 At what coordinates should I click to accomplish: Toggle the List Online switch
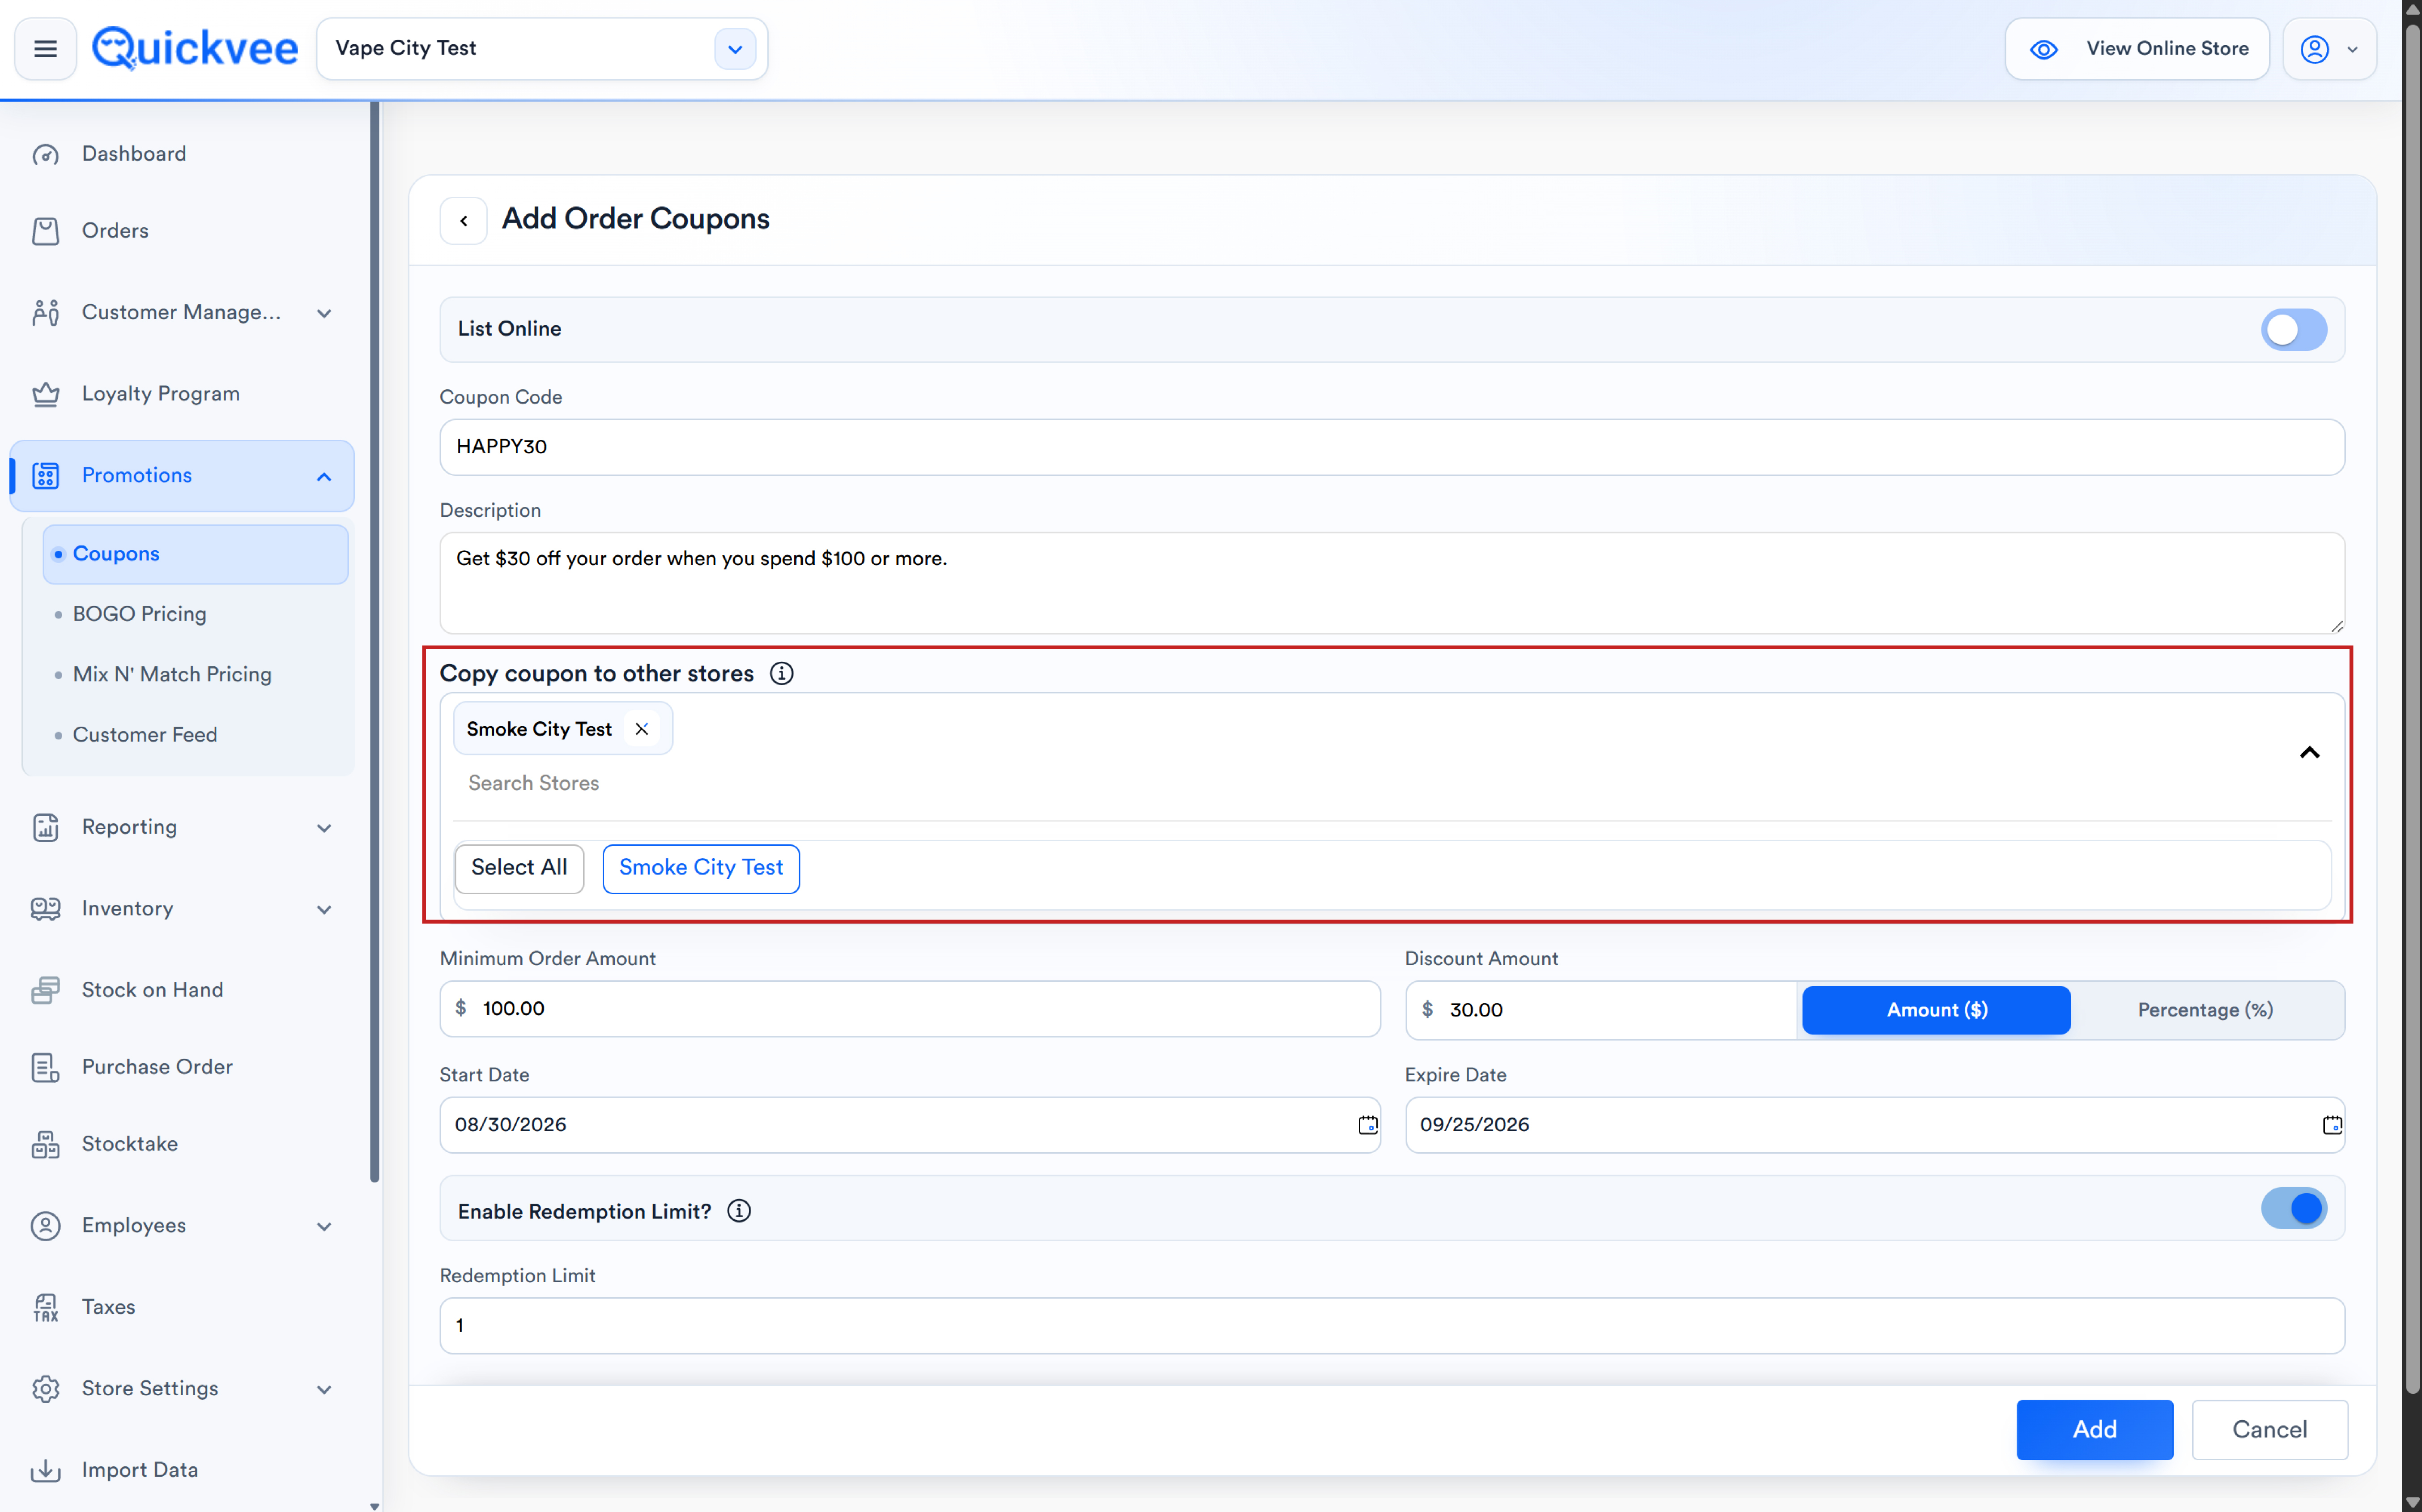[2293, 329]
